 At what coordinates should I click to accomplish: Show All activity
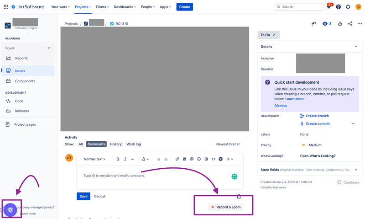point(81,144)
